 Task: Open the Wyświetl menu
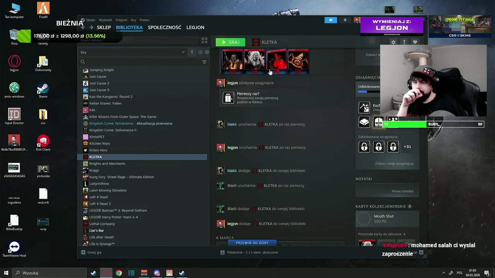(x=105, y=20)
